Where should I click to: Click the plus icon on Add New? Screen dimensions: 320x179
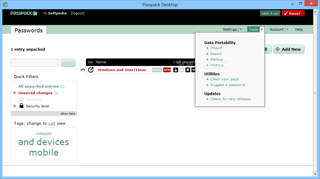point(278,49)
